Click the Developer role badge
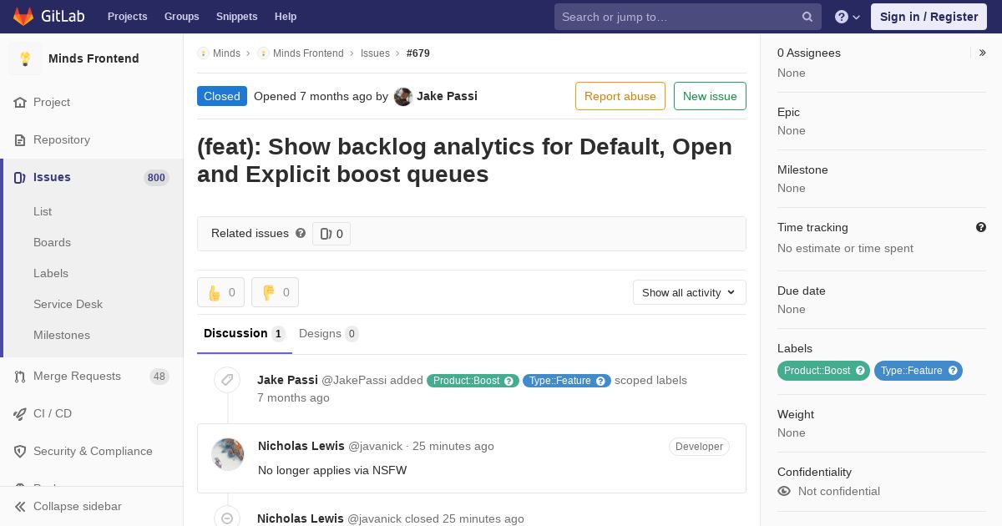 coord(699,447)
